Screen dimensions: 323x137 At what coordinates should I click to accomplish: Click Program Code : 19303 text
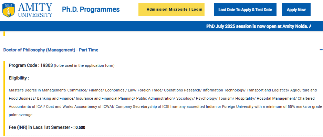pyautogui.click(x=31, y=65)
